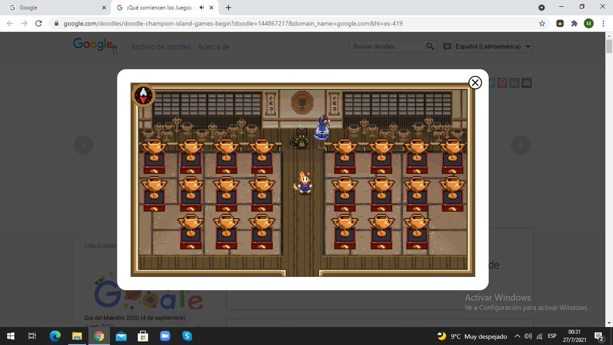
Task: Click the orange cat character Lucky
Action: [303, 182]
